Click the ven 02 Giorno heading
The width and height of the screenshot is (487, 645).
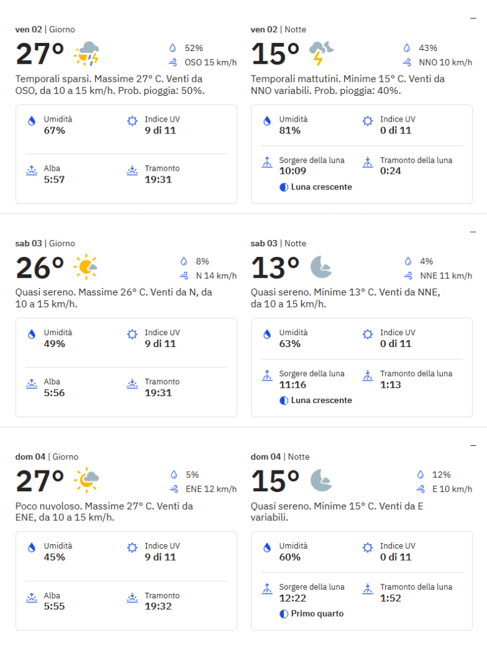pyautogui.click(x=45, y=30)
